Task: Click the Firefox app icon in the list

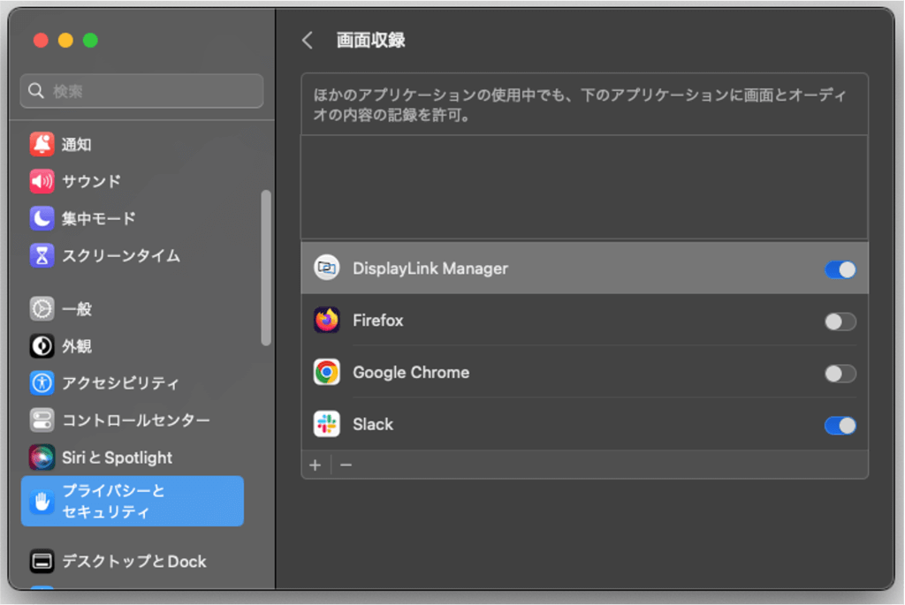Action: (x=327, y=321)
